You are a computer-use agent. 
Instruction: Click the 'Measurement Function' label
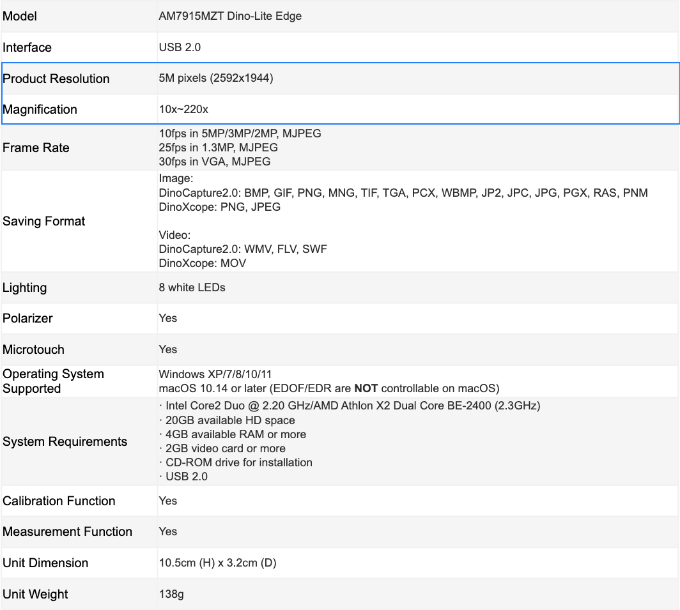click(x=67, y=532)
